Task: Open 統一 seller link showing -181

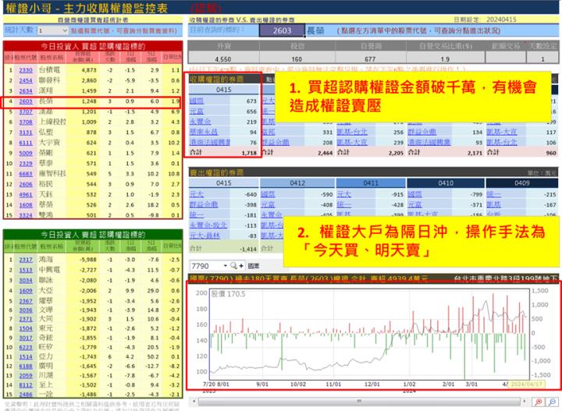Action: [x=197, y=215]
